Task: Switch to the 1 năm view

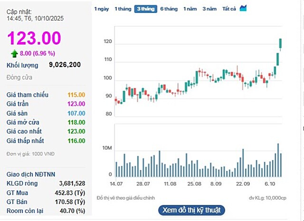Action: pyautogui.click(x=190, y=9)
